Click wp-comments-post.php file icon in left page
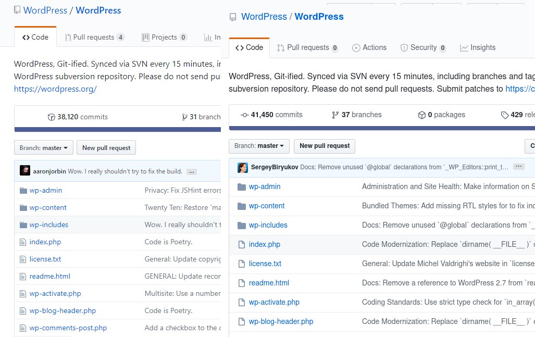This screenshot has height=337, width=535. 23,328
